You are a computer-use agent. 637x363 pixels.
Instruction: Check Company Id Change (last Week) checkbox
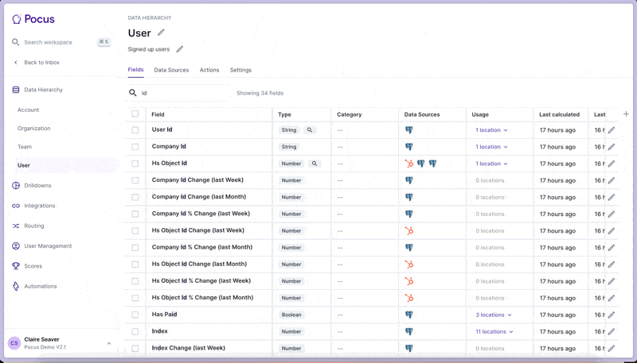[x=135, y=180]
